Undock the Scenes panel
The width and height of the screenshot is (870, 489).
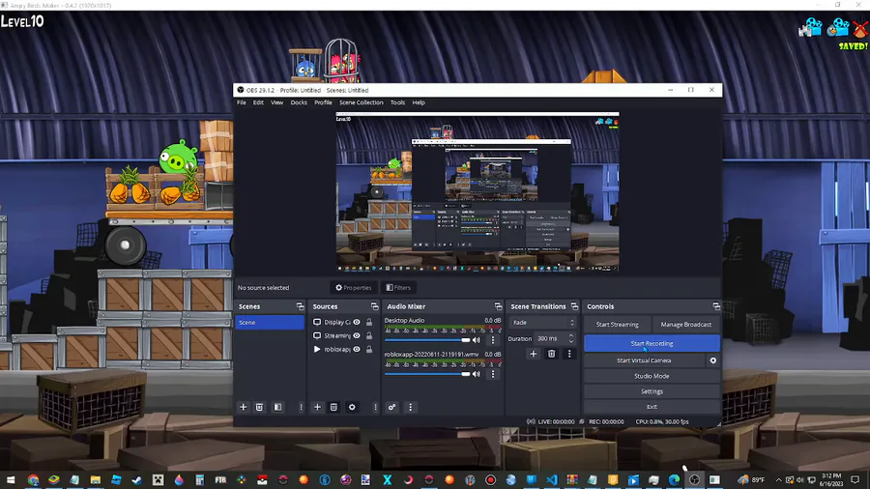click(301, 306)
